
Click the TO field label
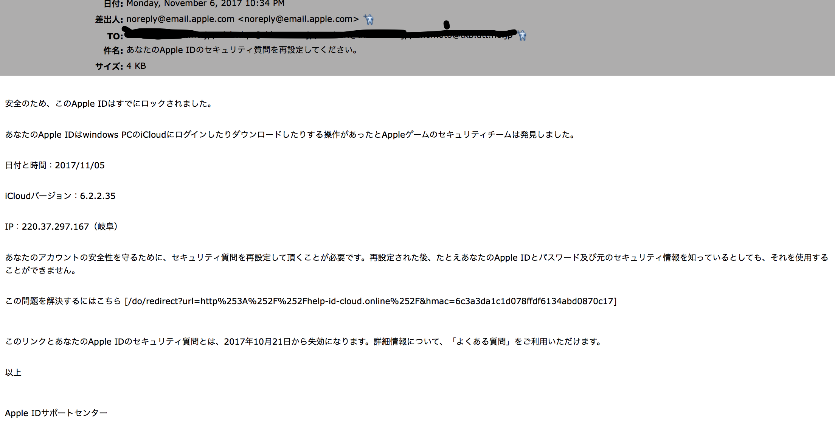pyautogui.click(x=115, y=36)
